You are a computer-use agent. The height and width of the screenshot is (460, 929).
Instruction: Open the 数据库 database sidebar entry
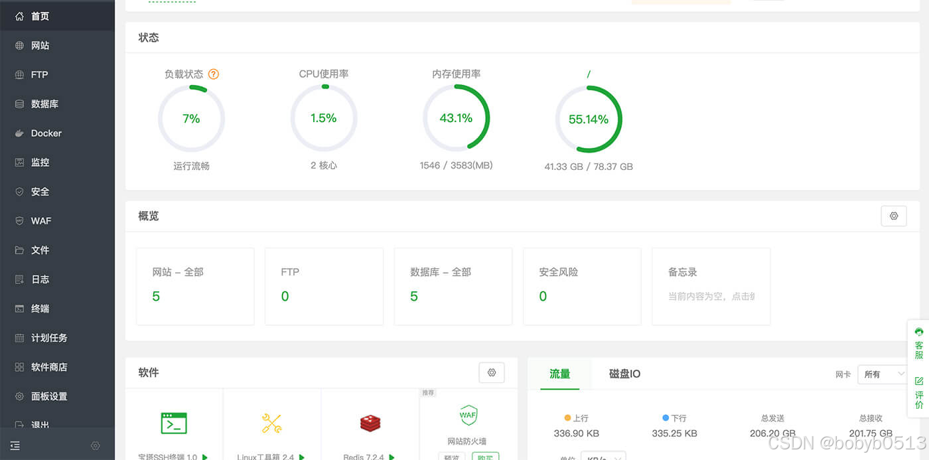coord(57,104)
